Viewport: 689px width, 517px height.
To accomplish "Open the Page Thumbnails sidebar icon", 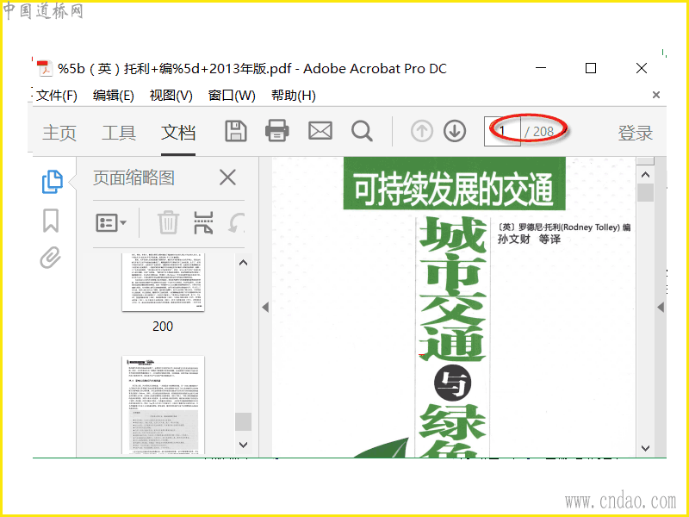I will [53, 182].
